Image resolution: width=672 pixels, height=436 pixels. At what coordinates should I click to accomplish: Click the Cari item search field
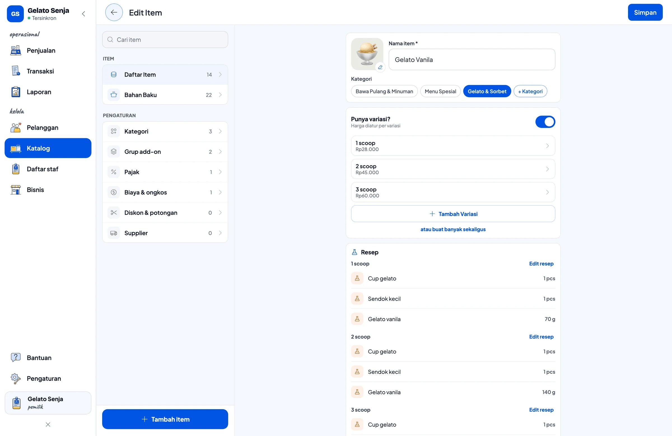(165, 39)
